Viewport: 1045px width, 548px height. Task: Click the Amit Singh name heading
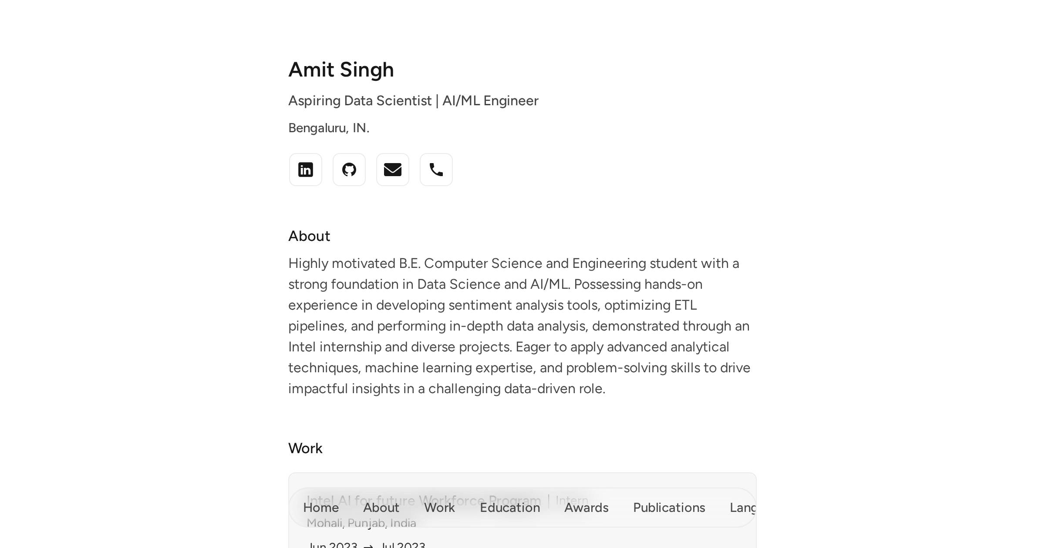341,69
